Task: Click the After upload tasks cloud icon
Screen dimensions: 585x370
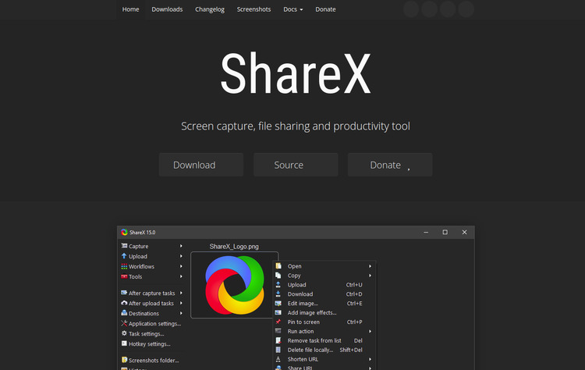Action: 124,303
